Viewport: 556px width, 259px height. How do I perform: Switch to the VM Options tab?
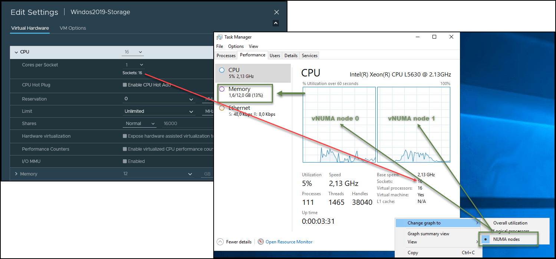point(73,28)
